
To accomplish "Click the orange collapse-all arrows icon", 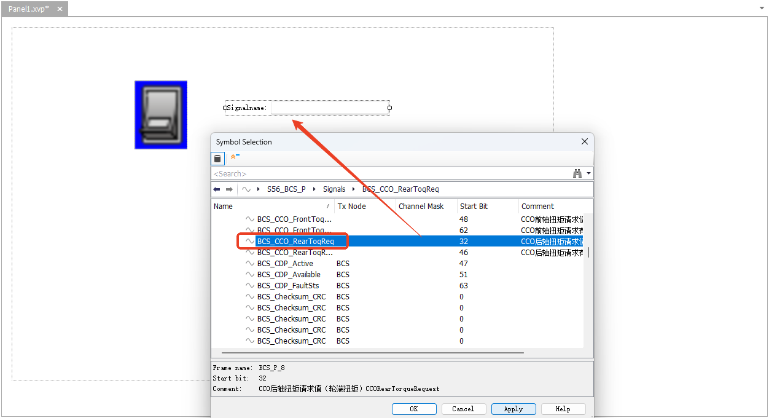I will click(235, 158).
